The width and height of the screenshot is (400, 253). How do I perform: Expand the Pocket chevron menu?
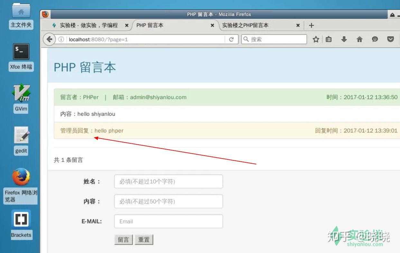pyautogui.click(x=390, y=39)
